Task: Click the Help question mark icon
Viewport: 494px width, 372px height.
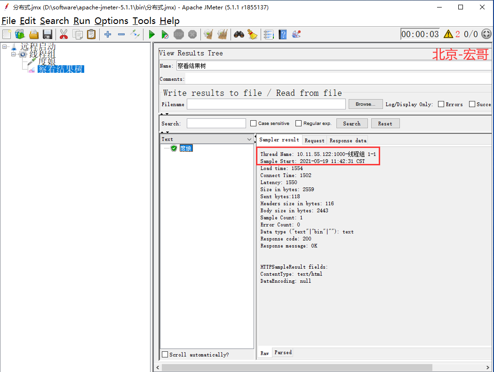Action: click(283, 34)
